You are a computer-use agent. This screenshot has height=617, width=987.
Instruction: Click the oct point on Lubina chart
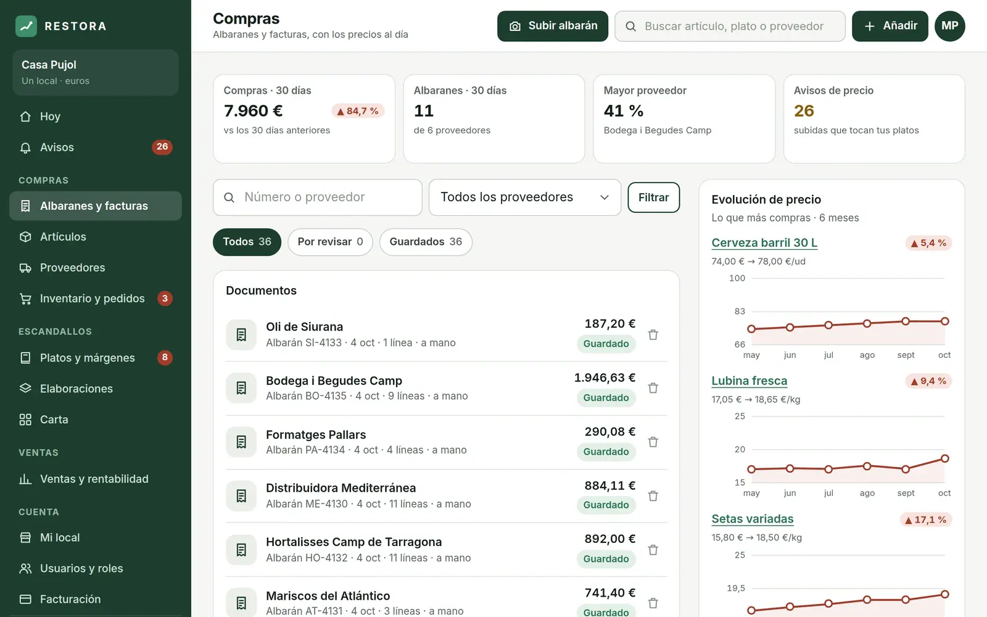[944, 458]
